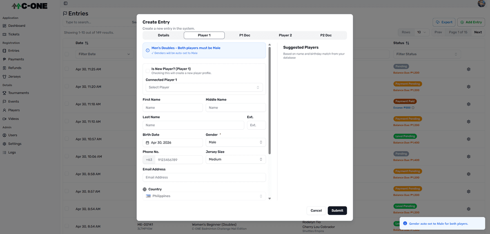This screenshot has width=490, height=234.
Task: Select the row checkbox for Apr 30, 11:20 AM
Action: pos(67,86)
